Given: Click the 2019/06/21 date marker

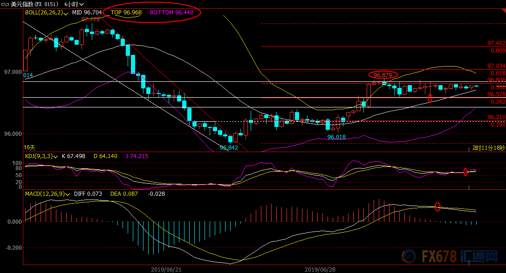Looking at the screenshot, I should pos(166,269).
